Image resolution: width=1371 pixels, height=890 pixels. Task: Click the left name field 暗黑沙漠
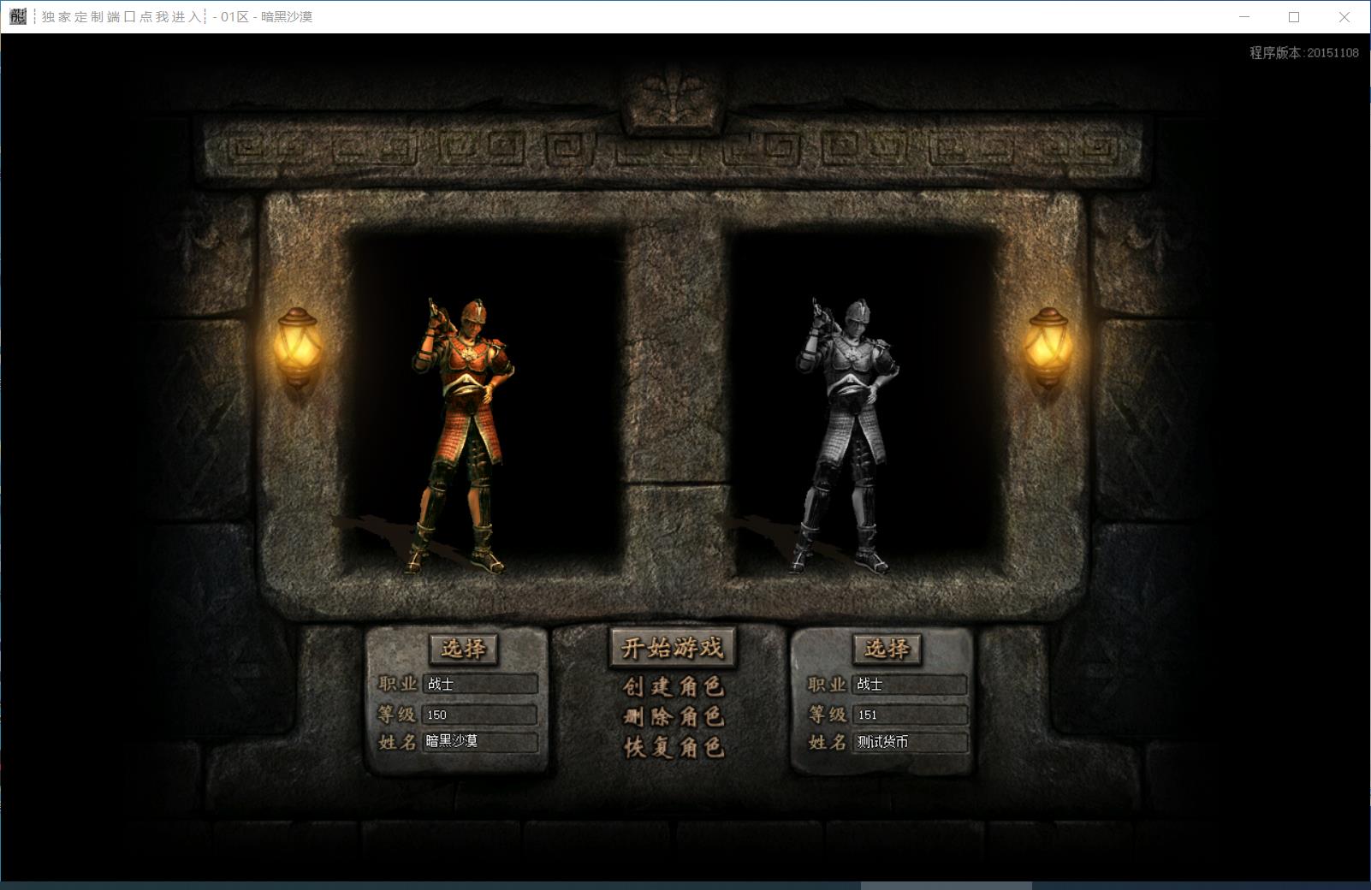tap(480, 741)
